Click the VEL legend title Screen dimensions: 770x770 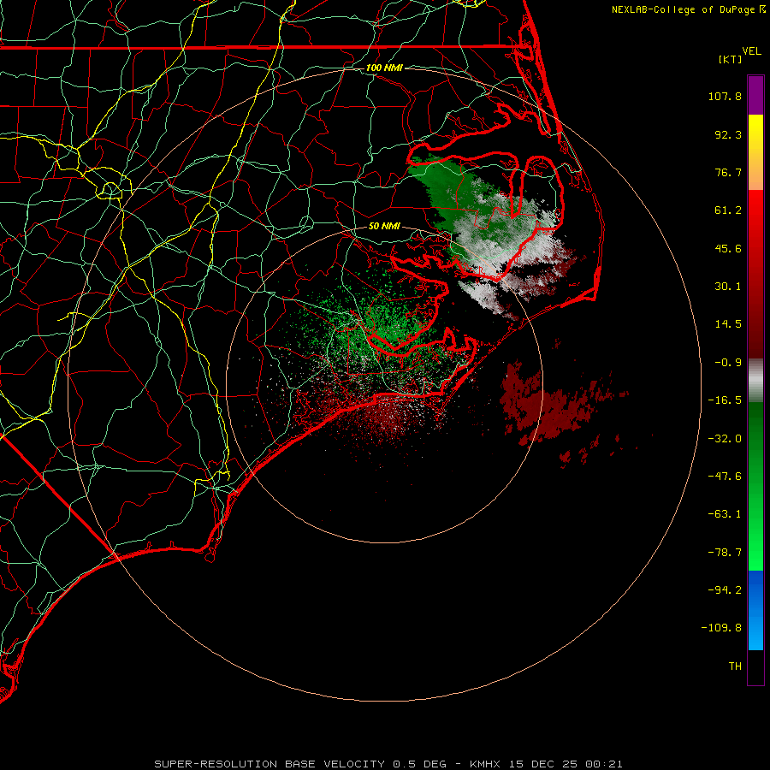point(751,51)
